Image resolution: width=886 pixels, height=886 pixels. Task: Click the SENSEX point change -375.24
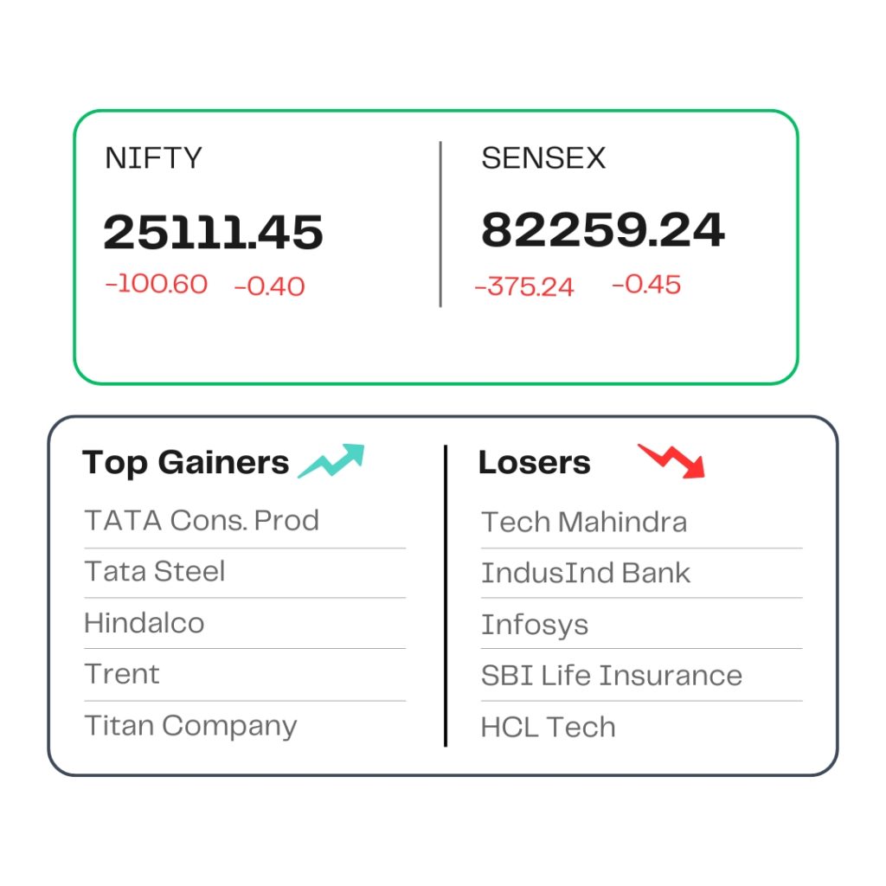[524, 286]
